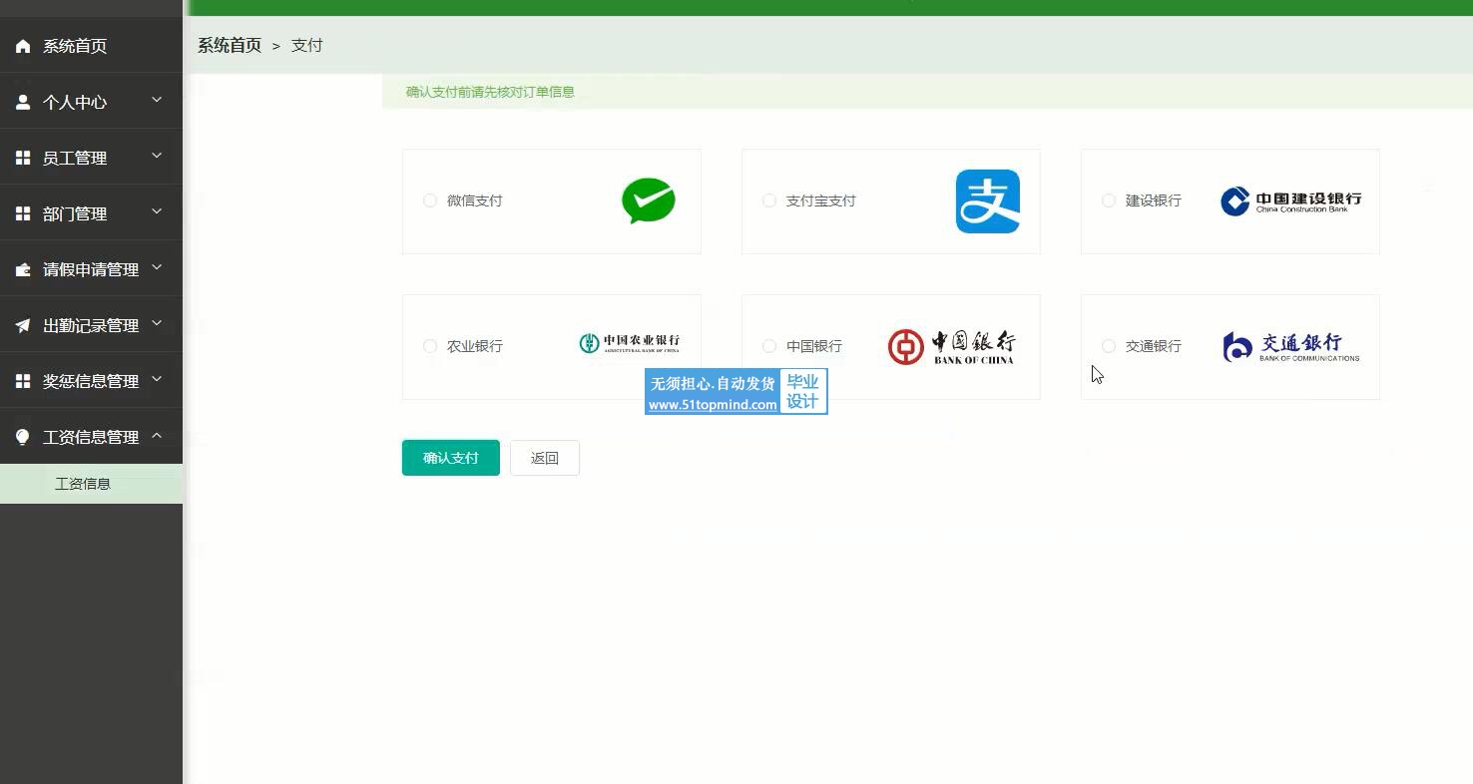
Task: Click the 系统首页 breadcrumb link
Action: tap(230, 45)
